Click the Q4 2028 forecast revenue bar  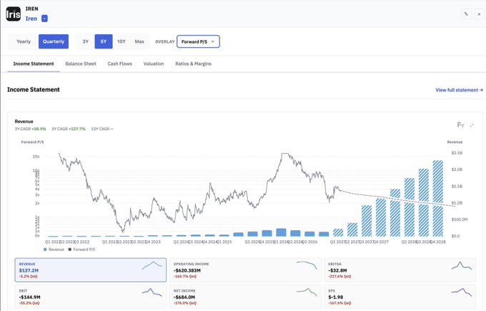437,199
